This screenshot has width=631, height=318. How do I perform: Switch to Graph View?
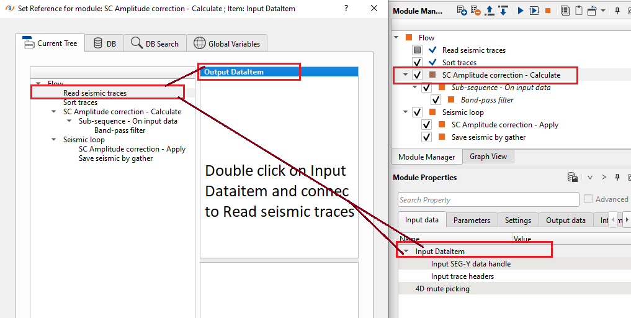coord(488,157)
